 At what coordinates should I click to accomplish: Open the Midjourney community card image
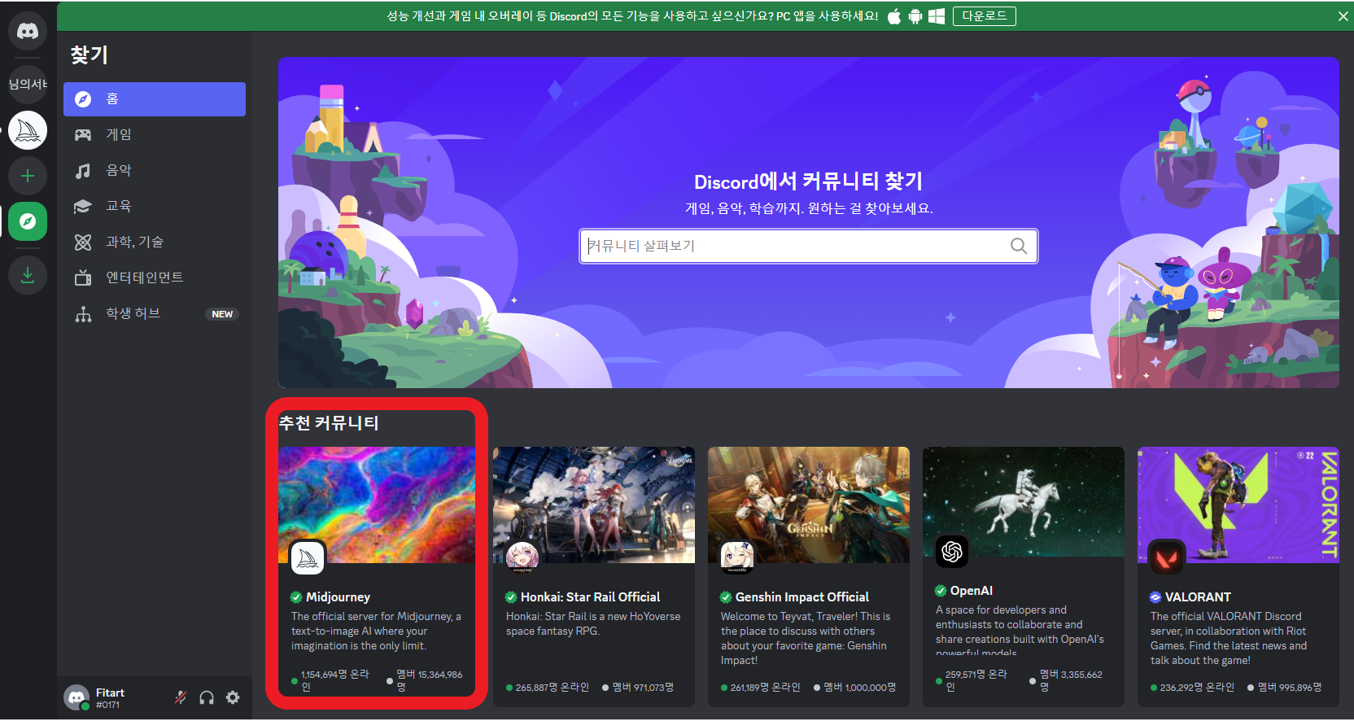pyautogui.click(x=377, y=505)
